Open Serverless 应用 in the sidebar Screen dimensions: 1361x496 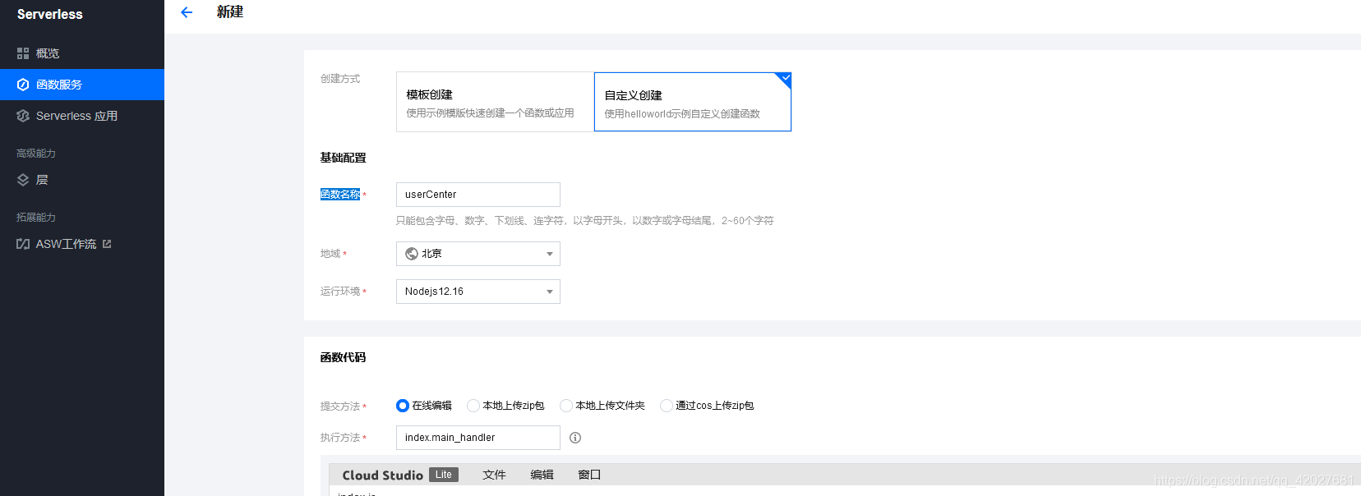(x=82, y=116)
